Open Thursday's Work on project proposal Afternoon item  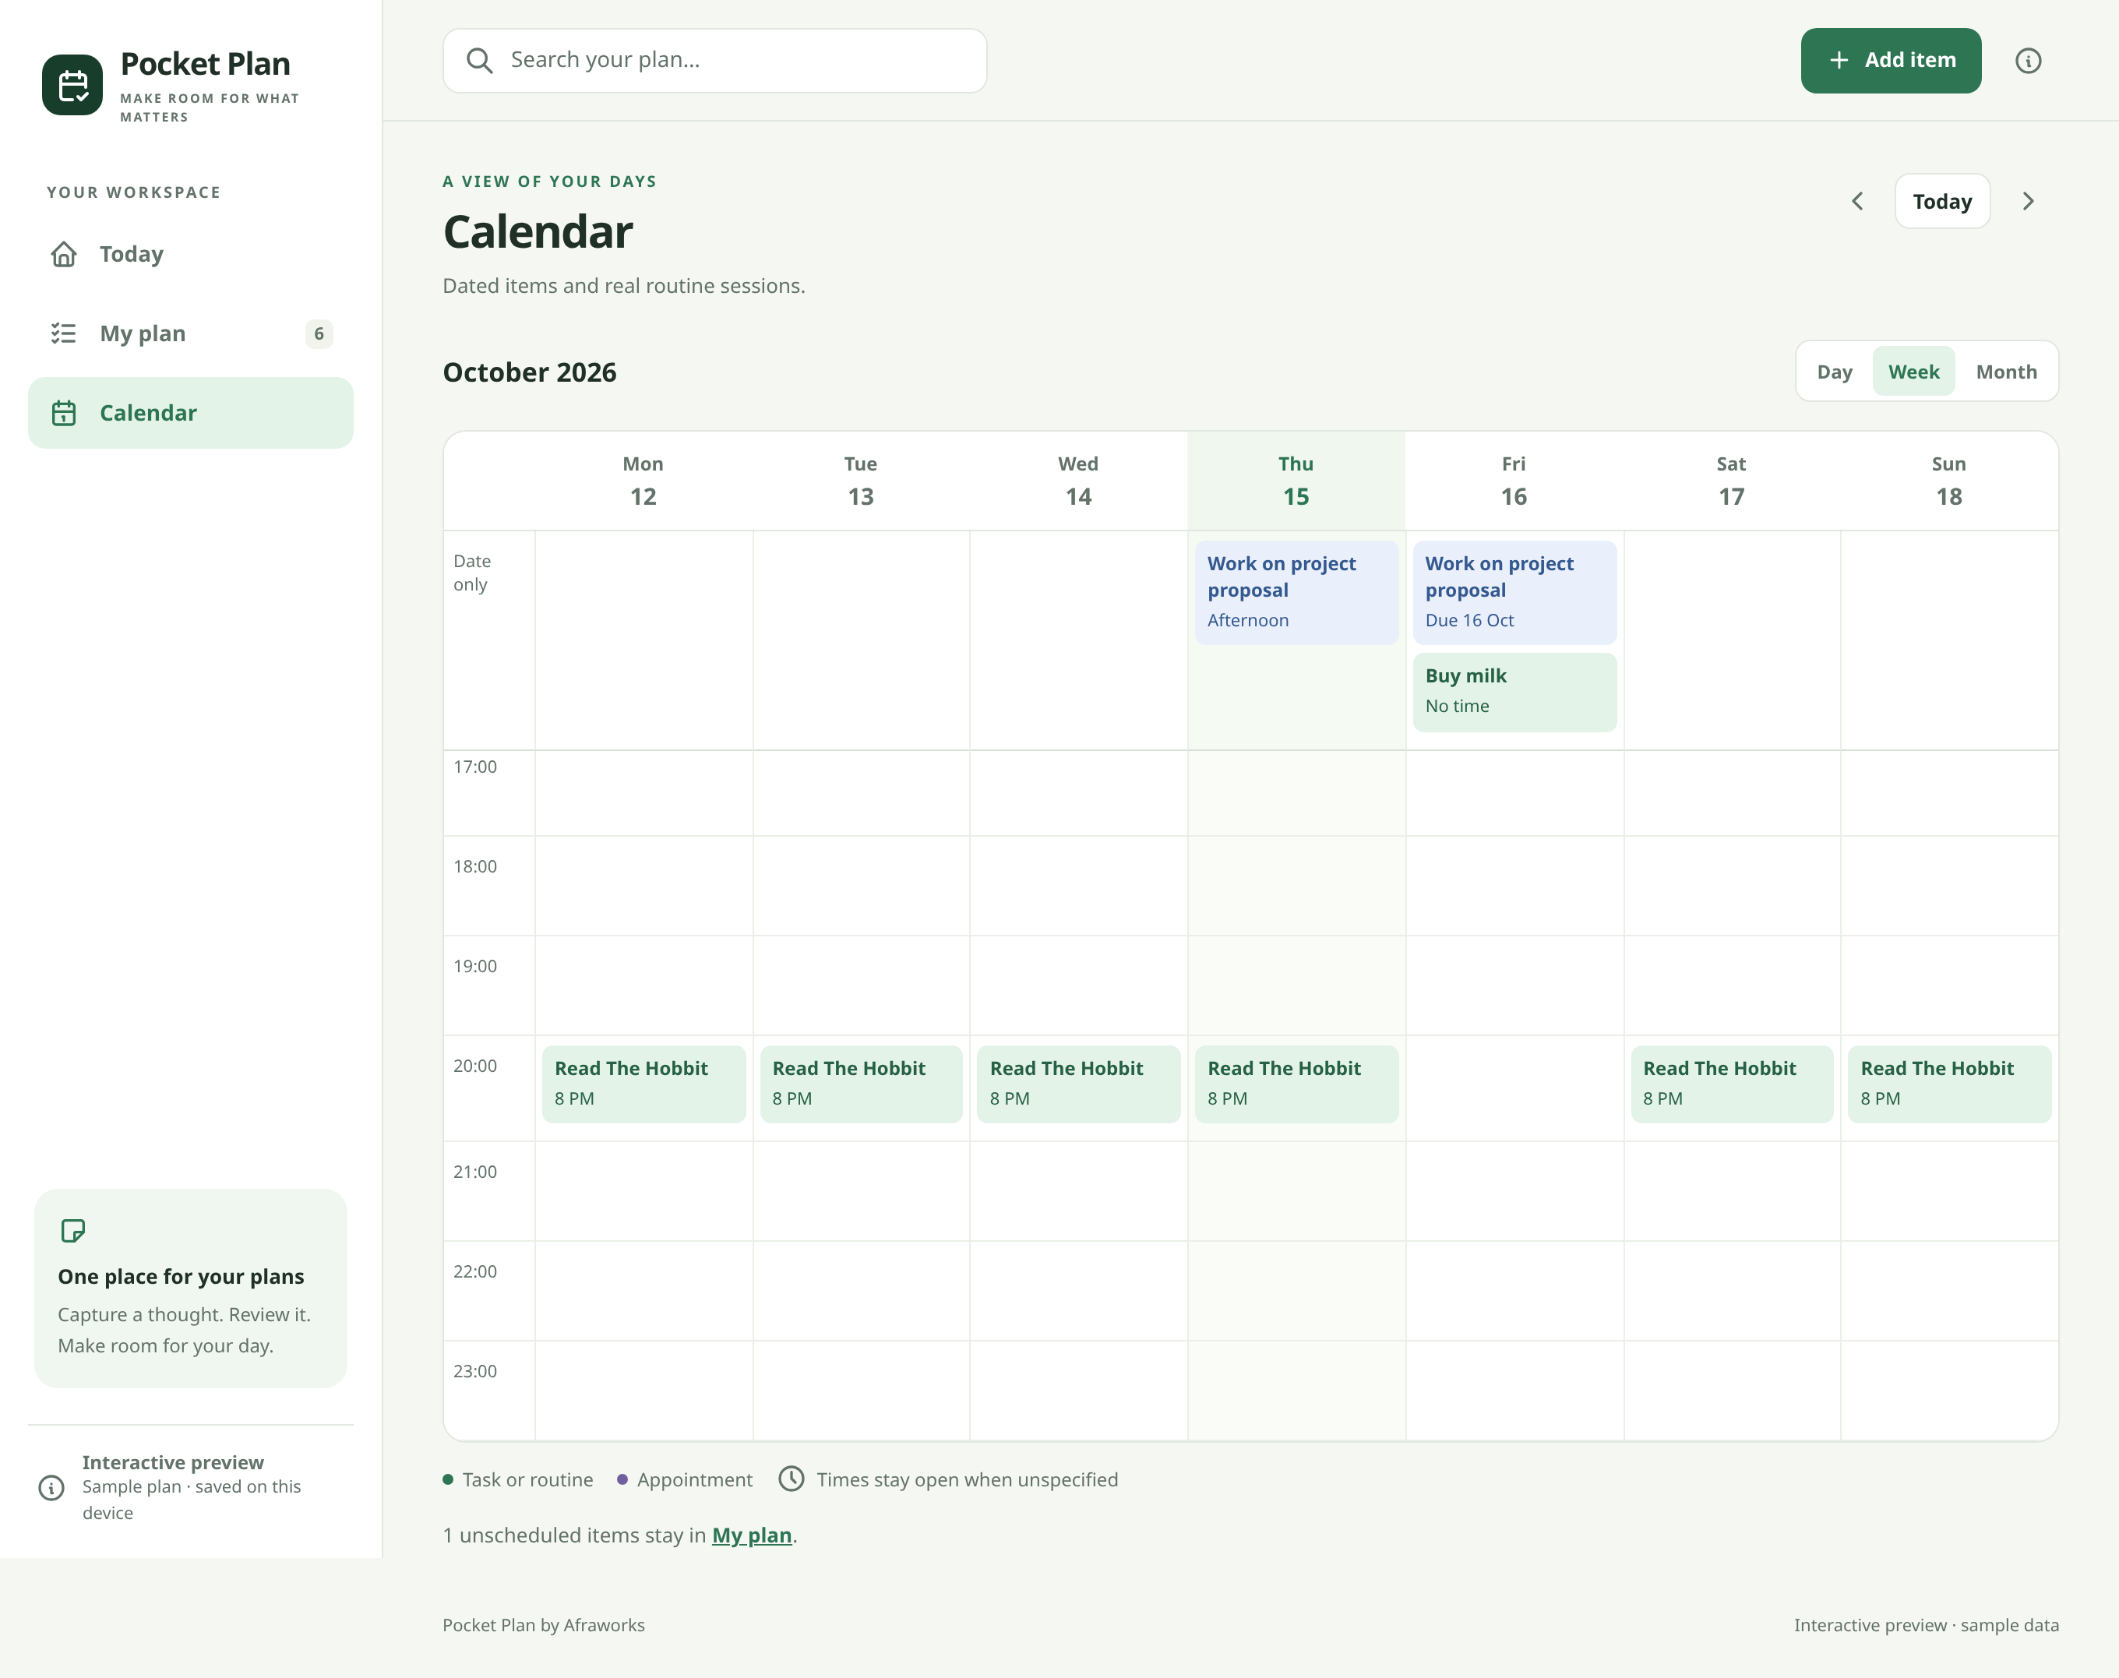coord(1296,592)
